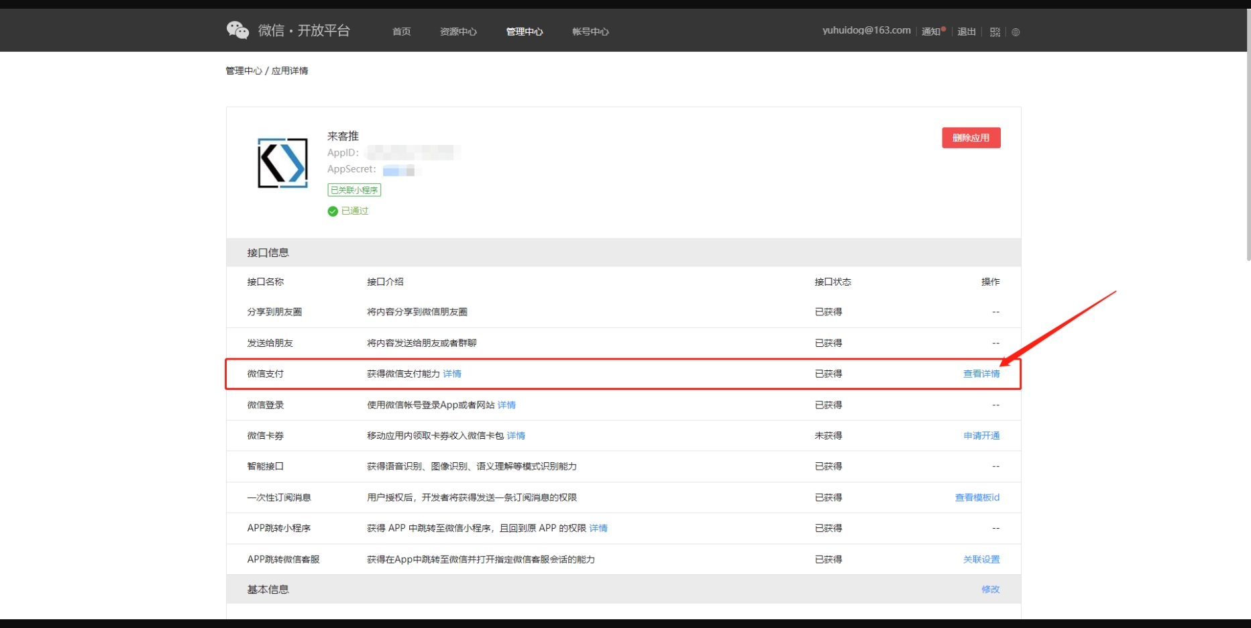Open 详情 link in 微信登录 description
1251x628 pixels.
506,405
